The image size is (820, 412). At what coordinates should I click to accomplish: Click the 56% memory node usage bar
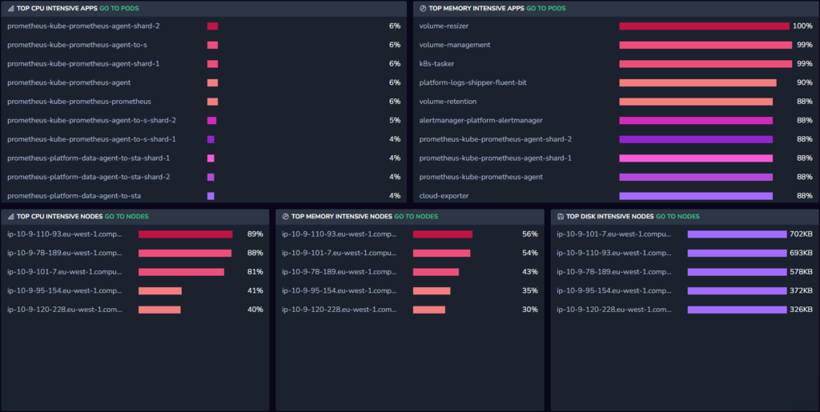(443, 234)
